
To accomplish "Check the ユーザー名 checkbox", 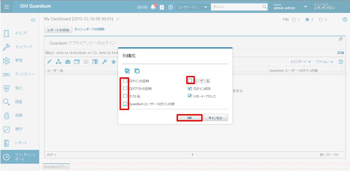I will coord(190,80).
